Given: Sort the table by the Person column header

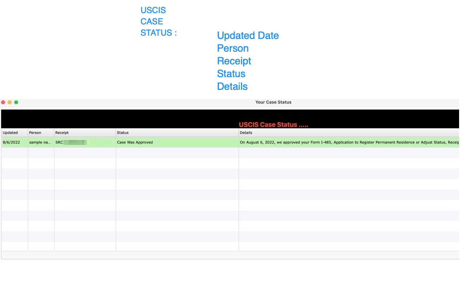Looking at the screenshot, I should 35,132.
